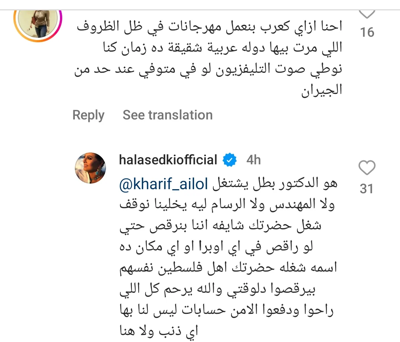
Task: Open the @kharif_ailol mention
Action: point(164,184)
